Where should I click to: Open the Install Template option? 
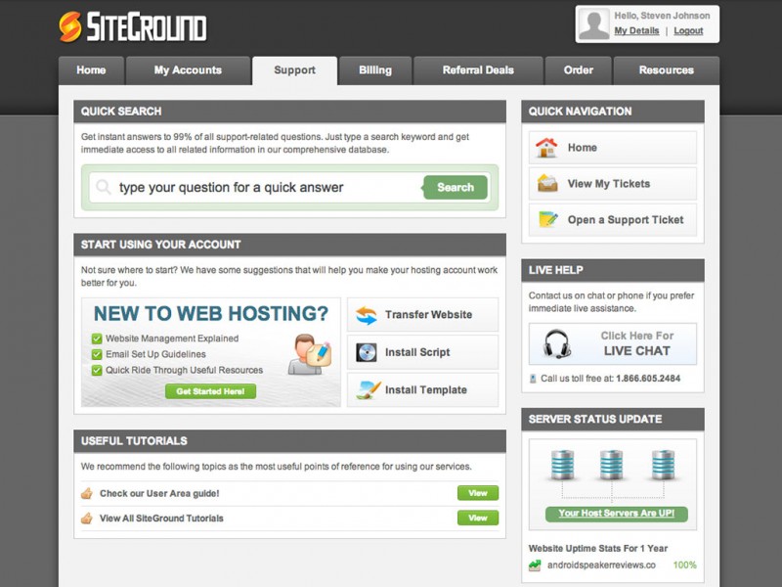[x=422, y=389]
